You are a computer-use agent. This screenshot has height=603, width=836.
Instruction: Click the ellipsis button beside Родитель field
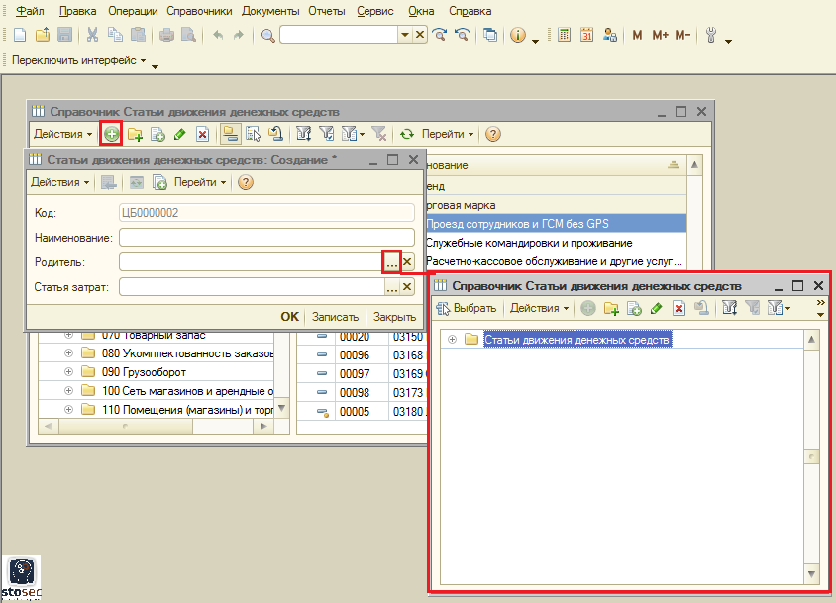click(x=391, y=262)
